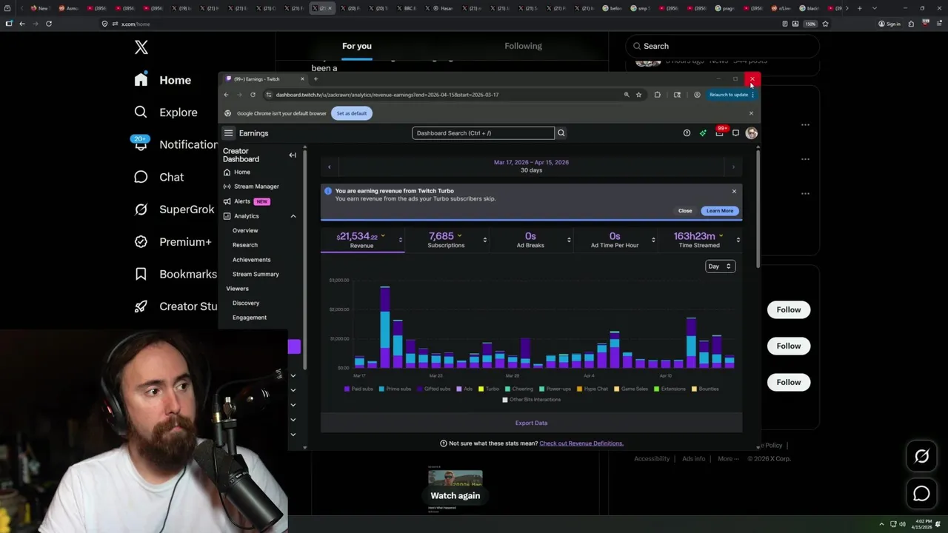Open the Chrome menu next to Relaunch to update

[x=752, y=95]
